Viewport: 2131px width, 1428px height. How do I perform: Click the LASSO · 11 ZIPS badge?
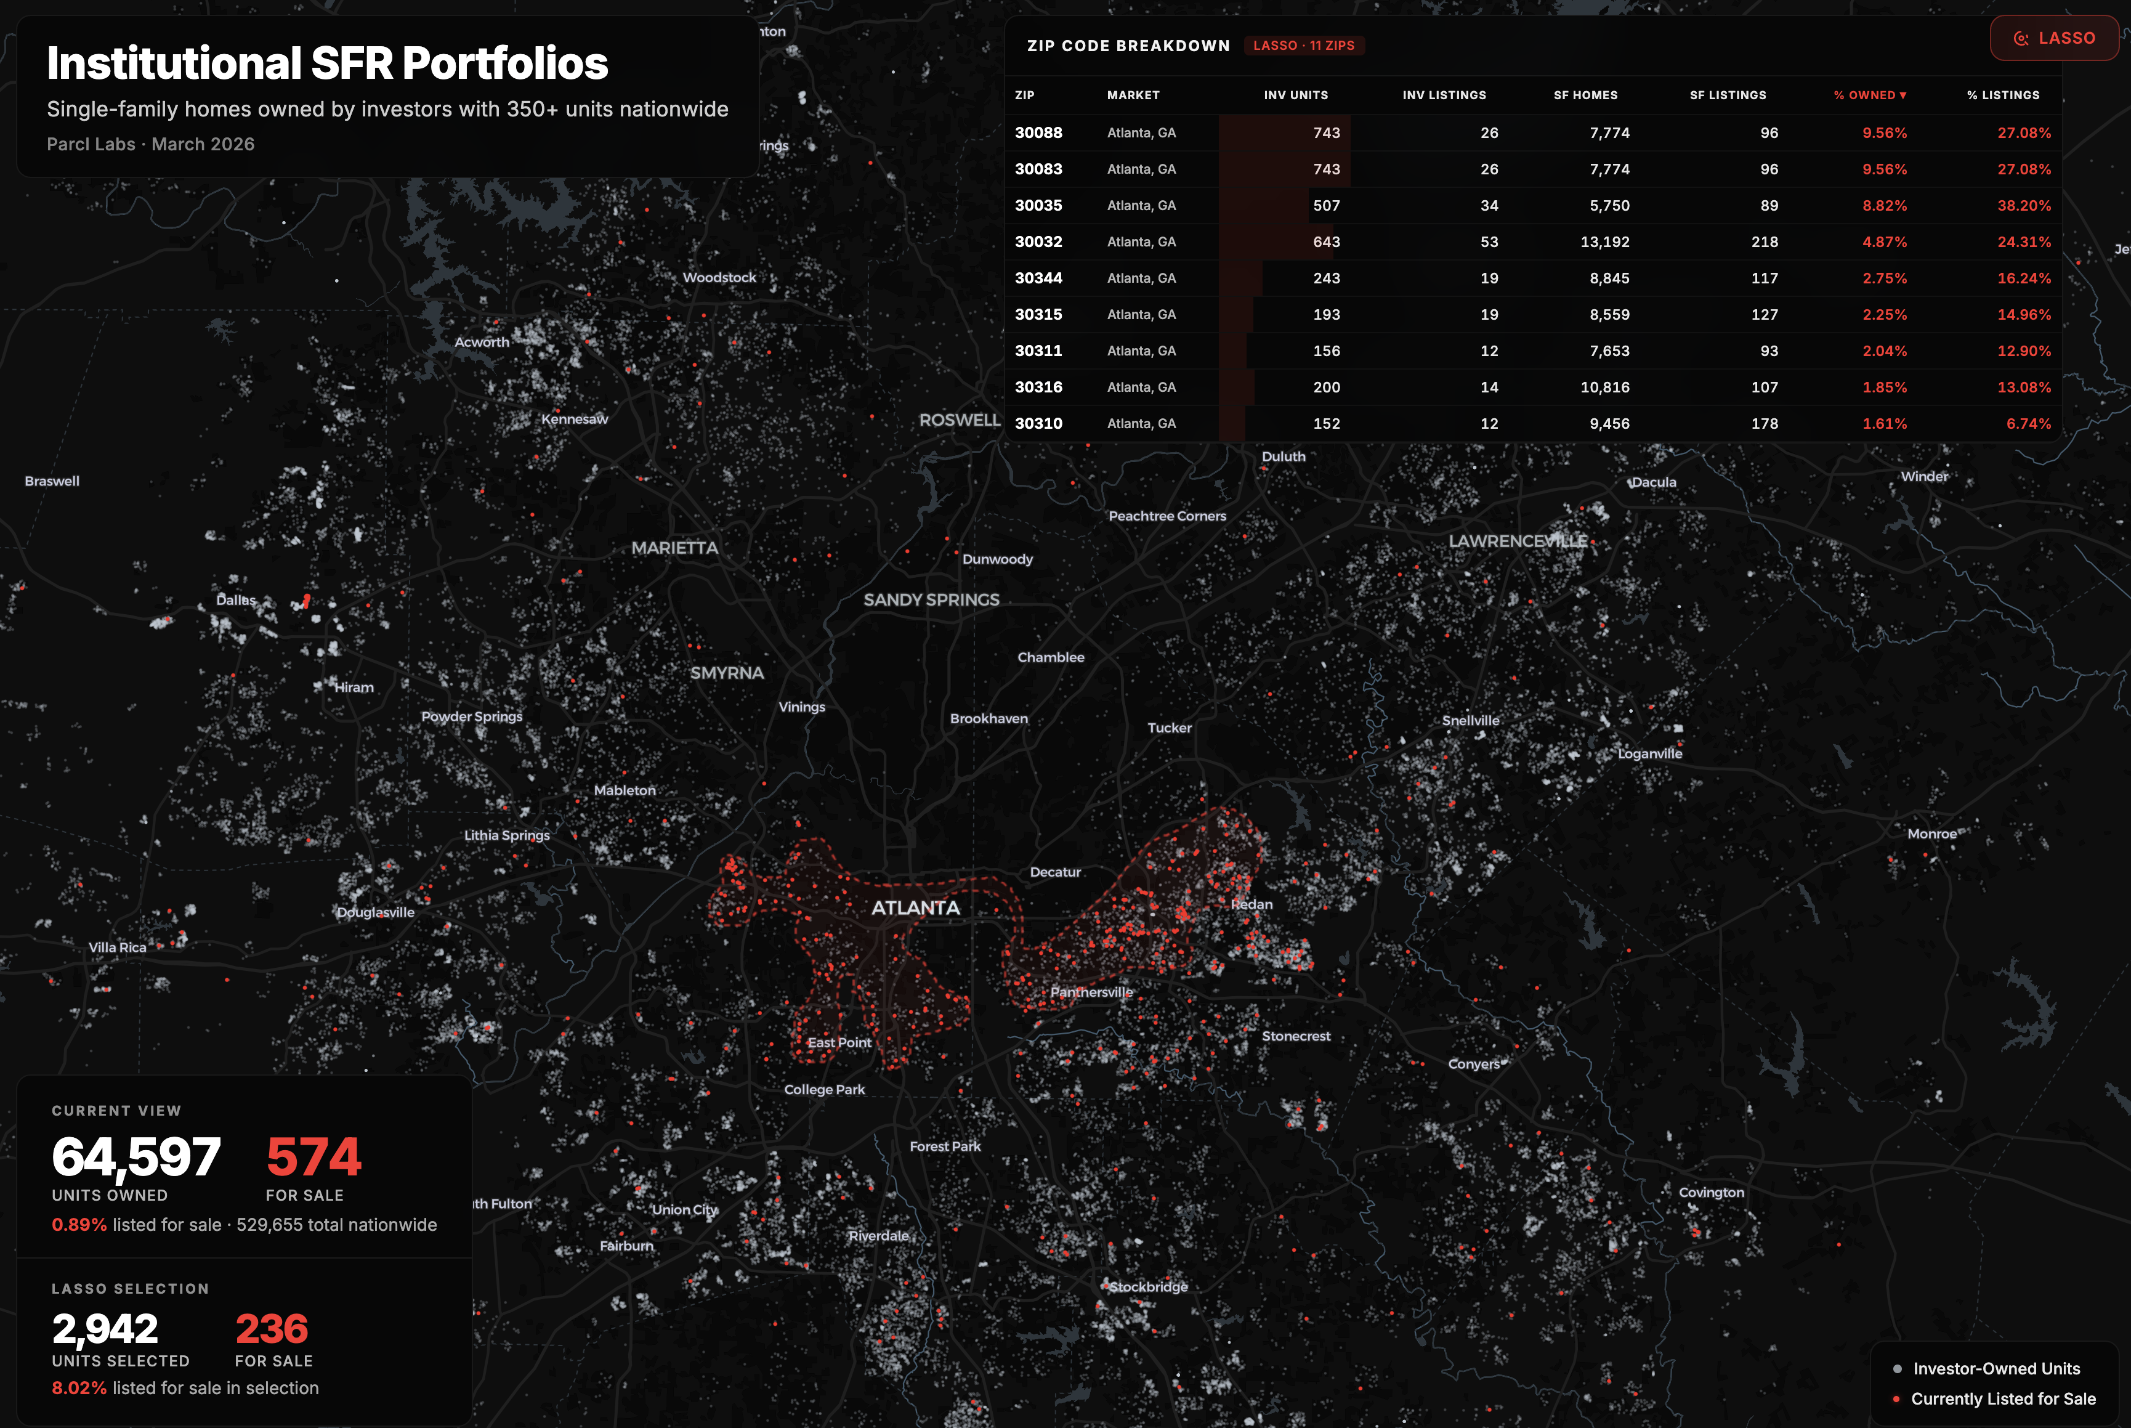(x=1303, y=46)
